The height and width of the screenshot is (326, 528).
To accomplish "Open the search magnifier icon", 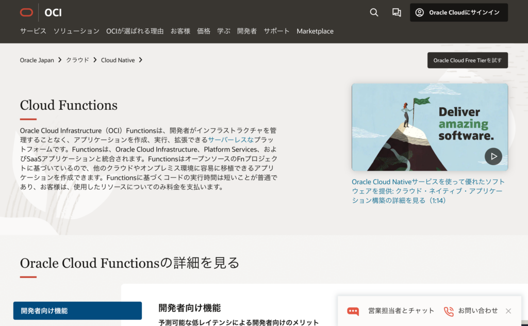I will click(x=374, y=12).
